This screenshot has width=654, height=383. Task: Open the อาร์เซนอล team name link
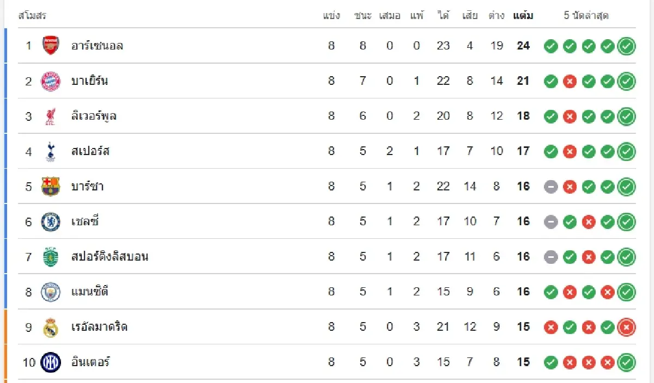97,46
